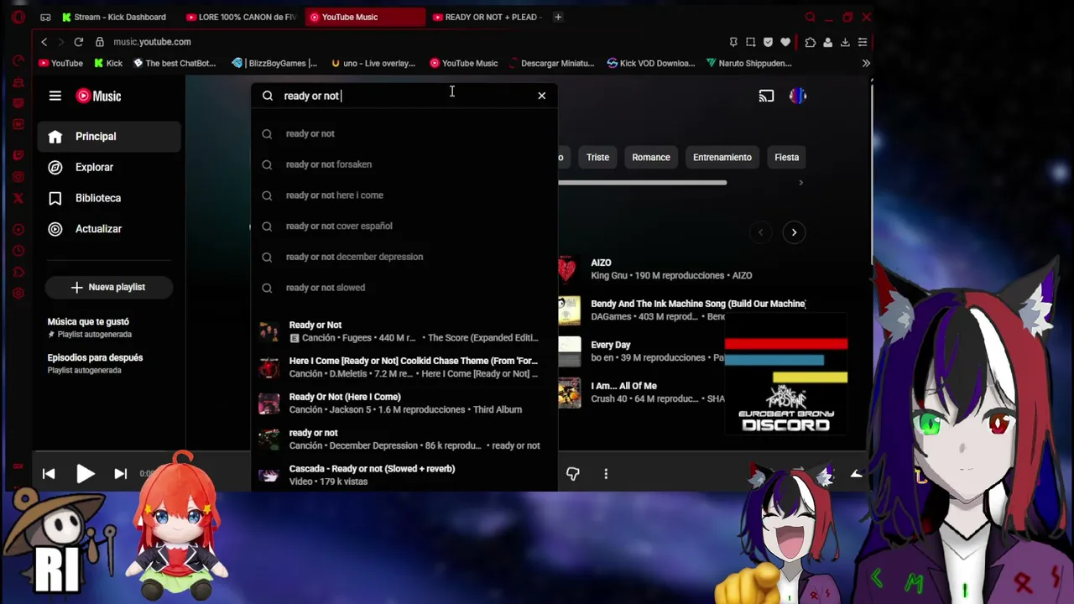Go to Principal in the sidebar
The image size is (1074, 604).
(109, 137)
